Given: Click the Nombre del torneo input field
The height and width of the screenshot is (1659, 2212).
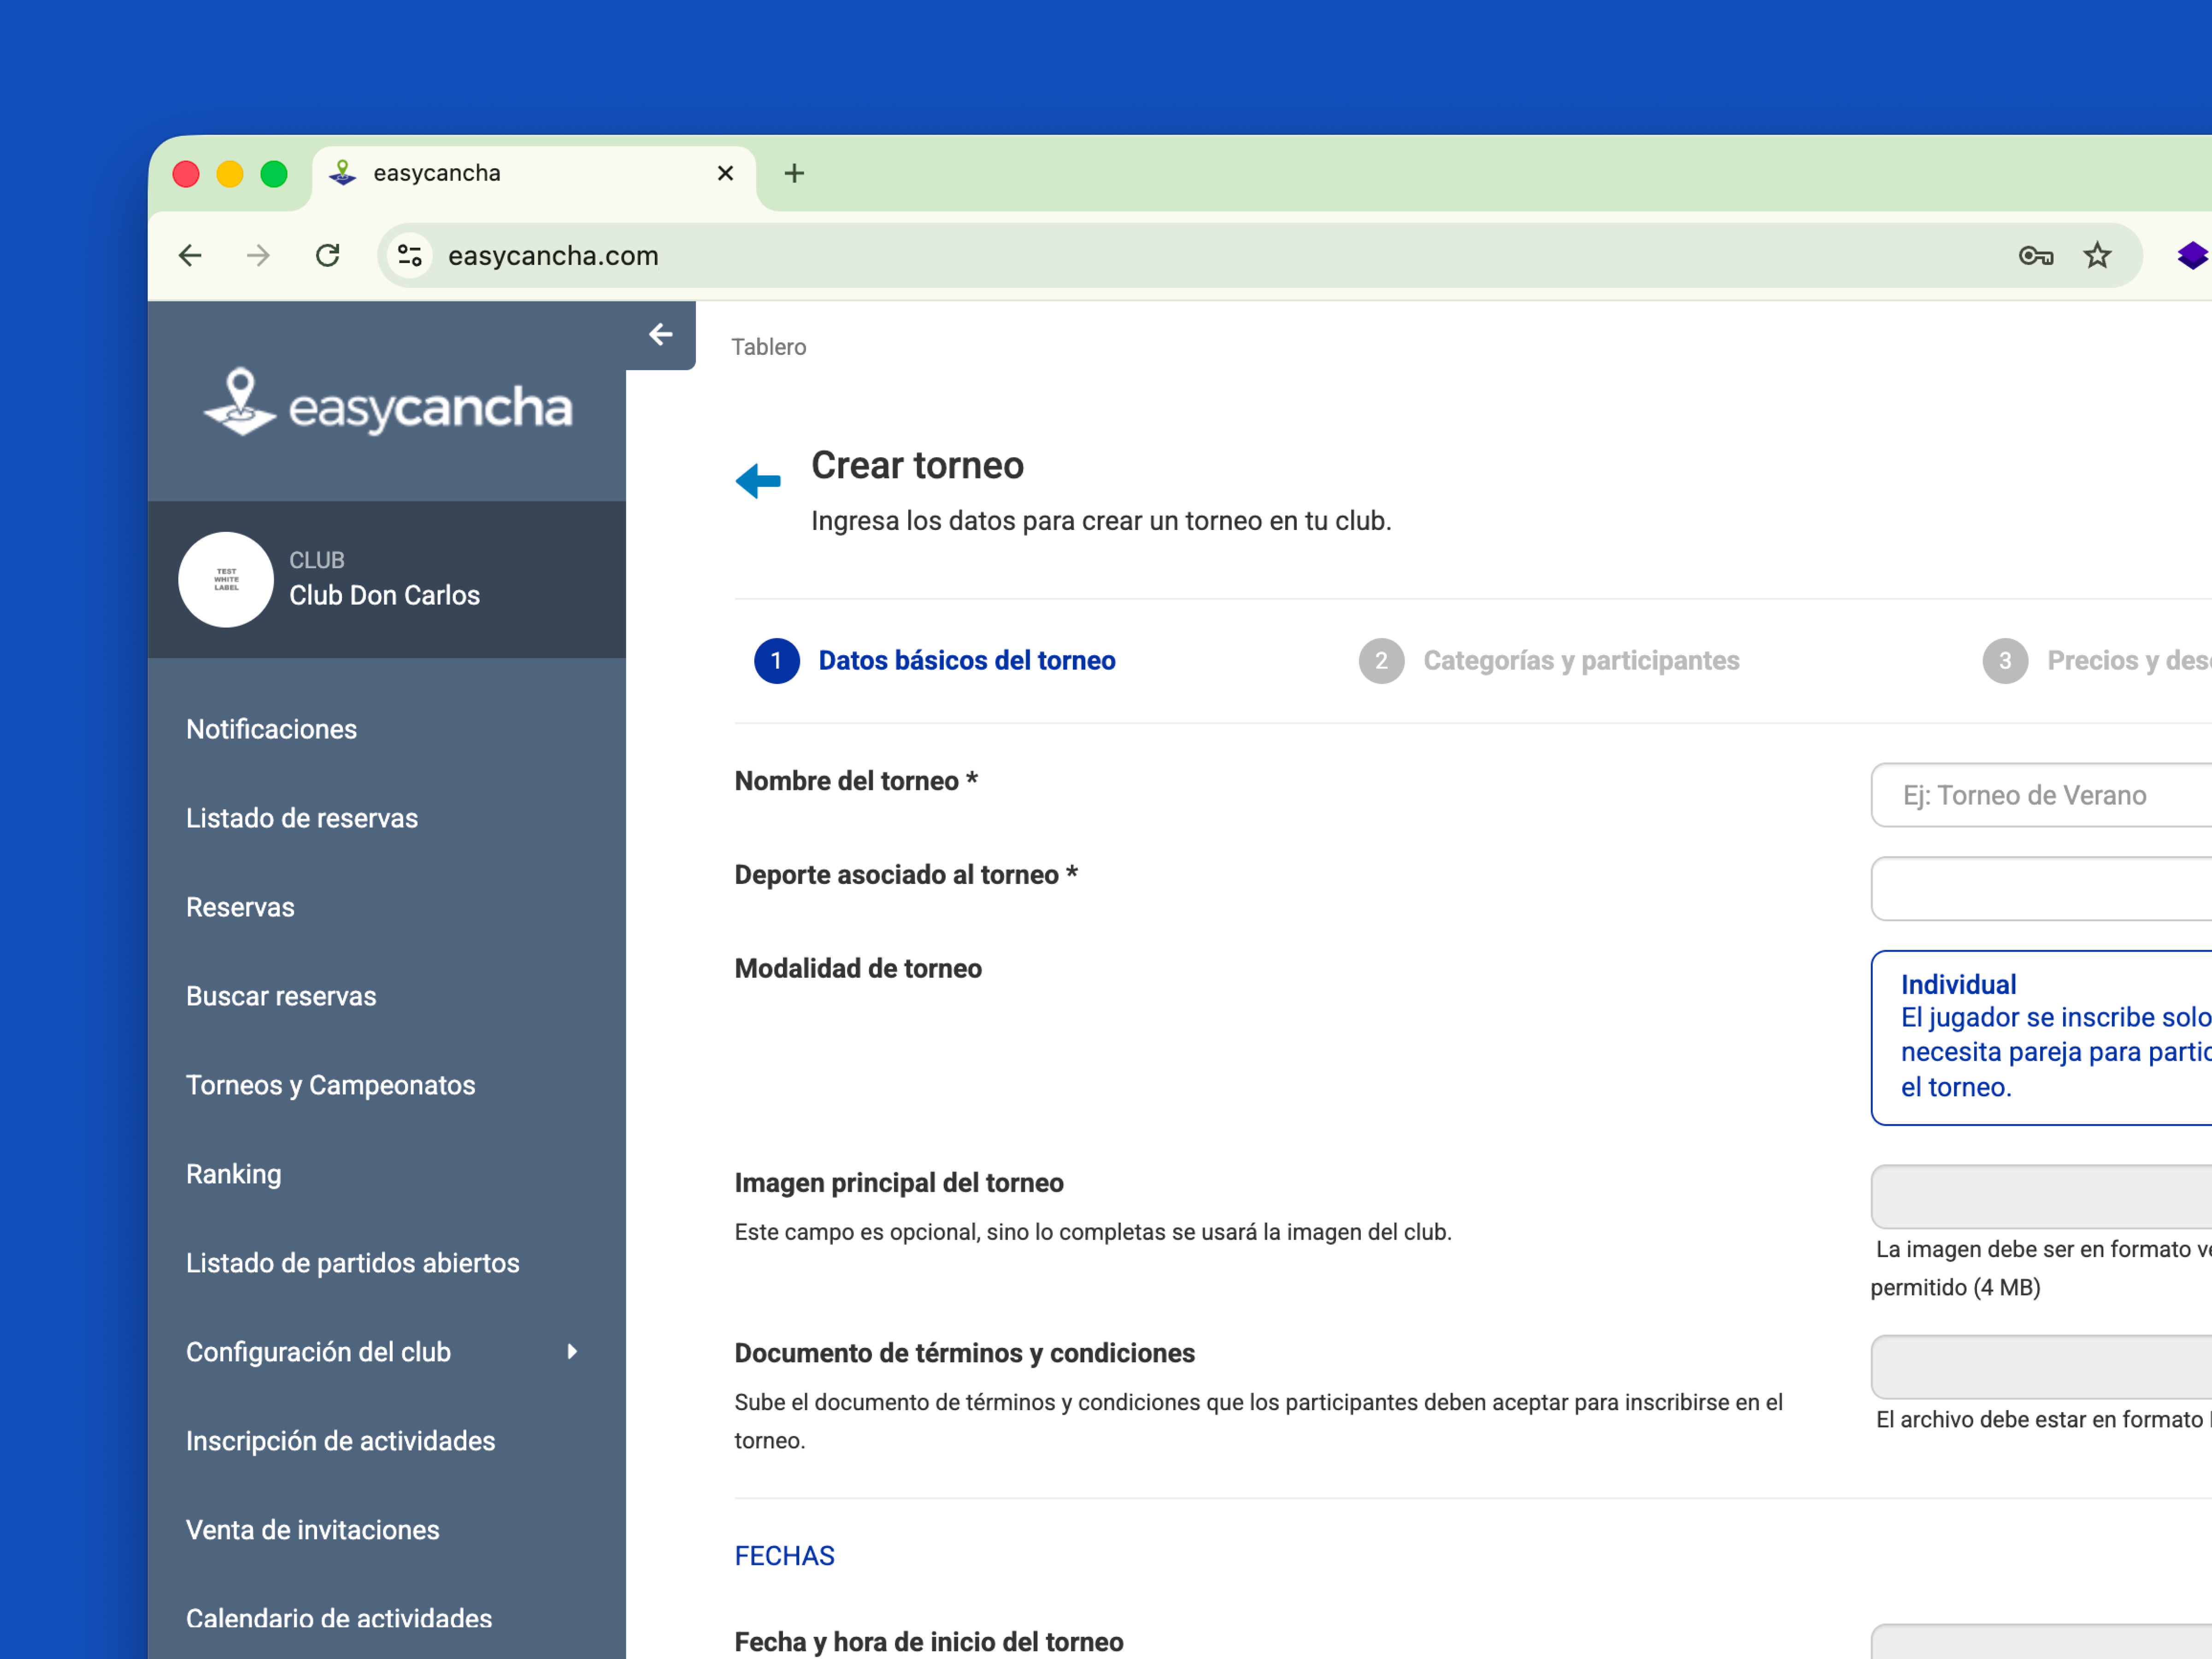Looking at the screenshot, I should tap(2041, 795).
